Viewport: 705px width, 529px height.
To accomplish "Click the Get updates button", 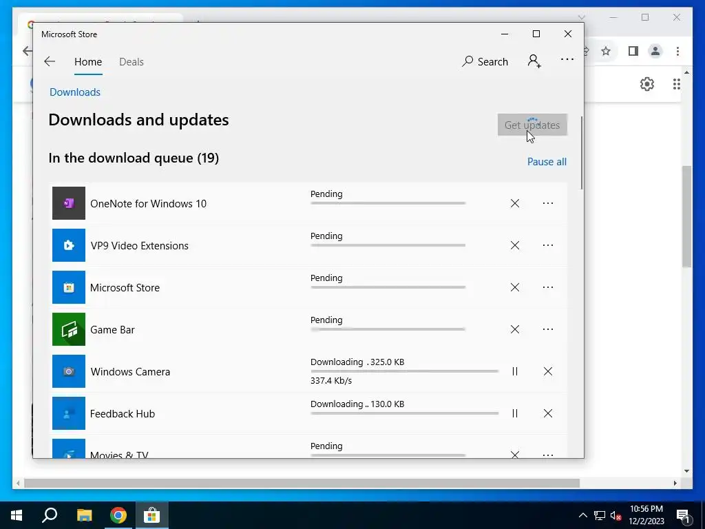I will point(532,125).
